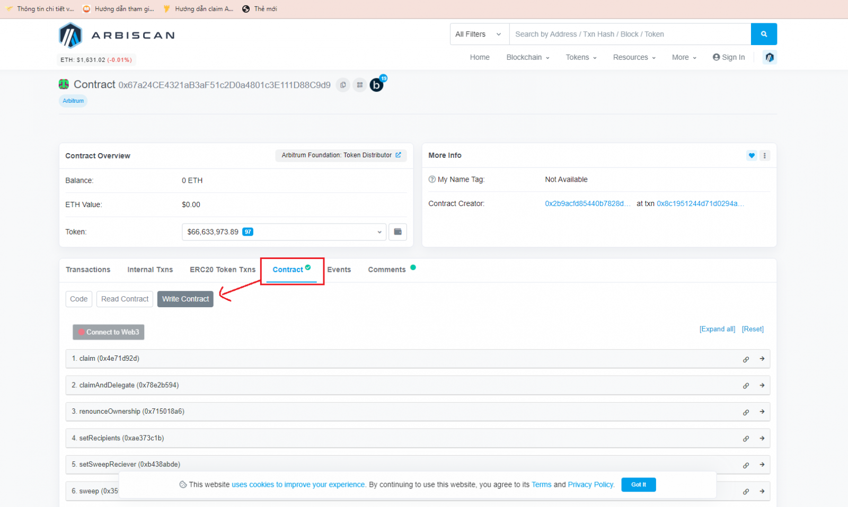Click Sign In
The image size is (848, 507).
click(729, 57)
